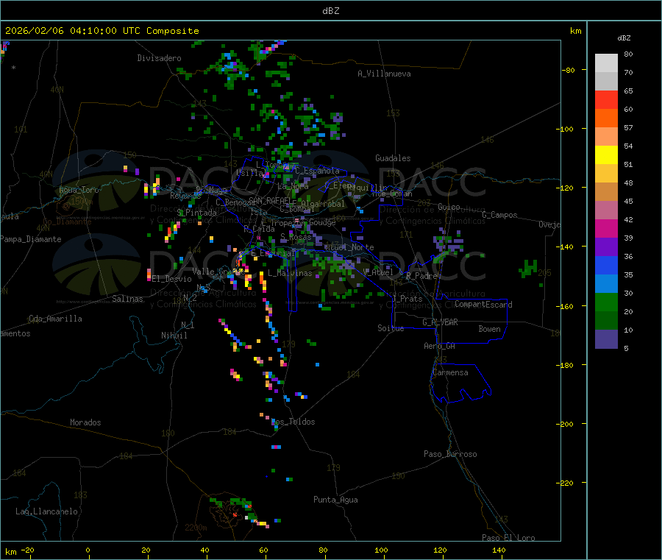Viewport: 662px width, 560px height.
Task: Click the 'R_Padre' map label
Action: click(x=421, y=276)
